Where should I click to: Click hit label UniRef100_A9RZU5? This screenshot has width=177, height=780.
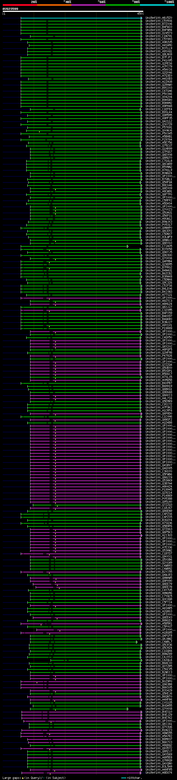click(x=159, y=42)
